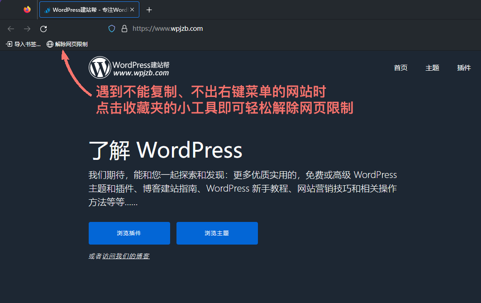Open the 插件 navigation menu item
The image size is (481, 303).
(464, 68)
